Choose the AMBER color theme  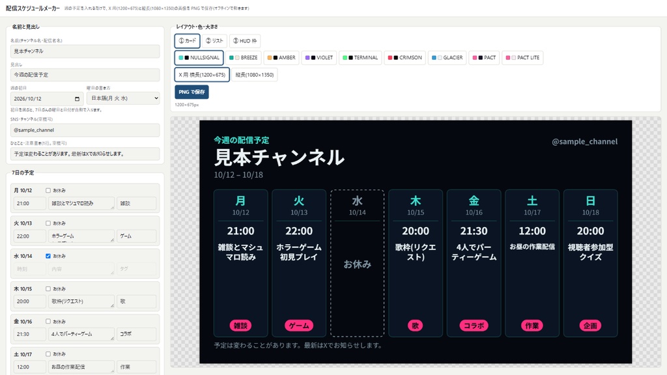click(x=281, y=57)
